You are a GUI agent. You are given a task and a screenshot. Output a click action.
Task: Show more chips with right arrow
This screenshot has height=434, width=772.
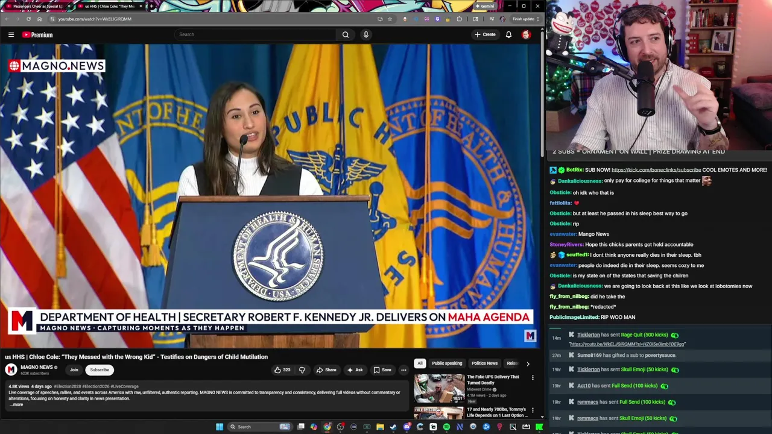[528, 363]
